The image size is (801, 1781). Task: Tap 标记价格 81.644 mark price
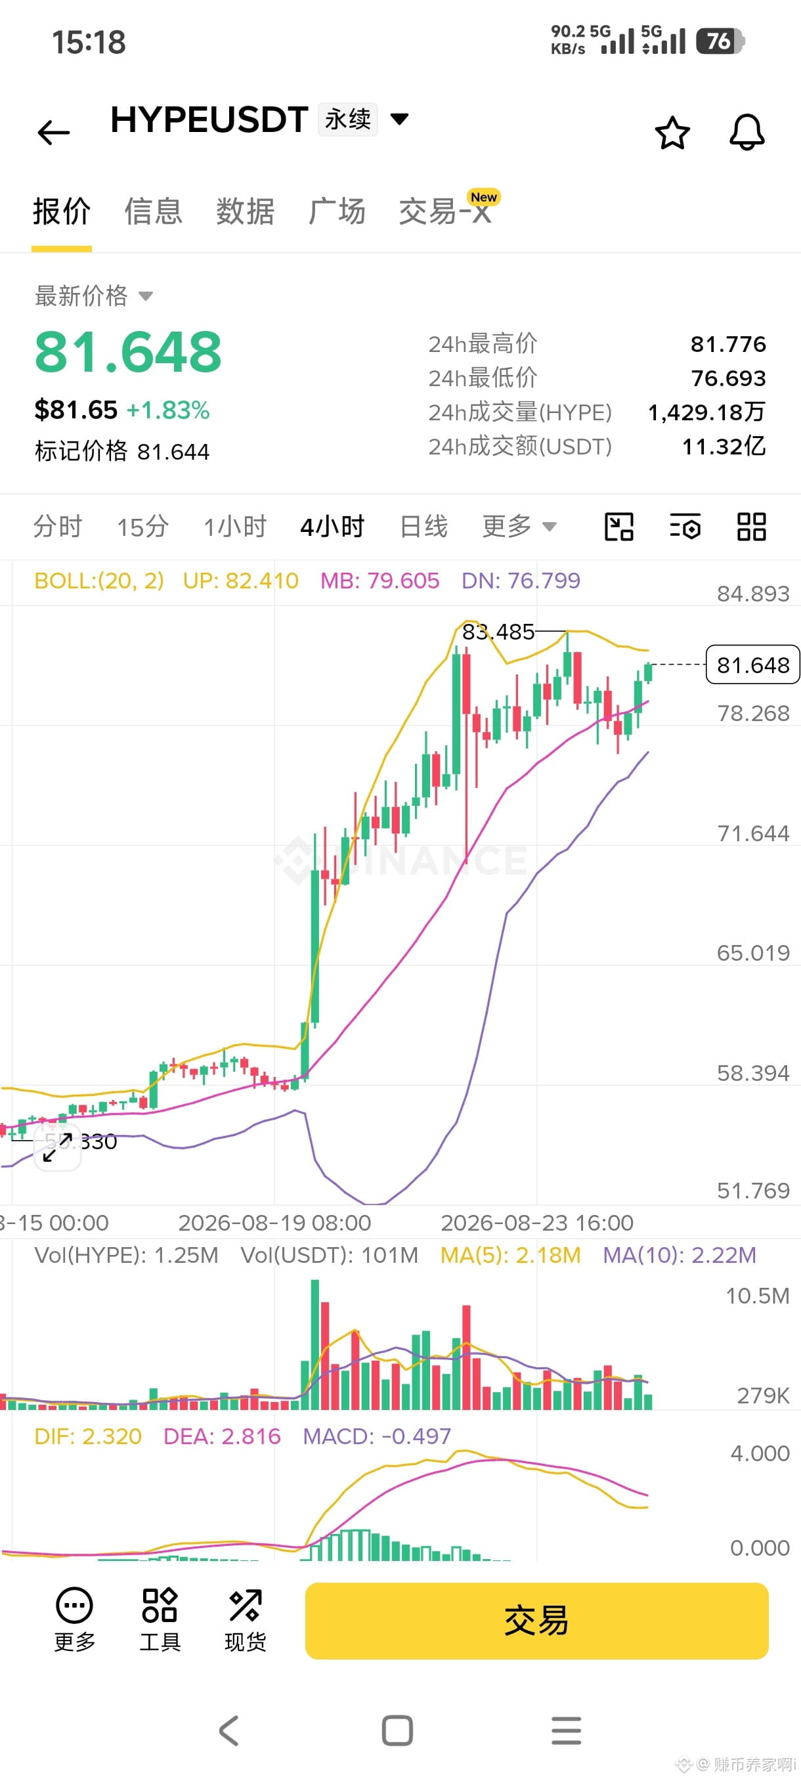(121, 451)
